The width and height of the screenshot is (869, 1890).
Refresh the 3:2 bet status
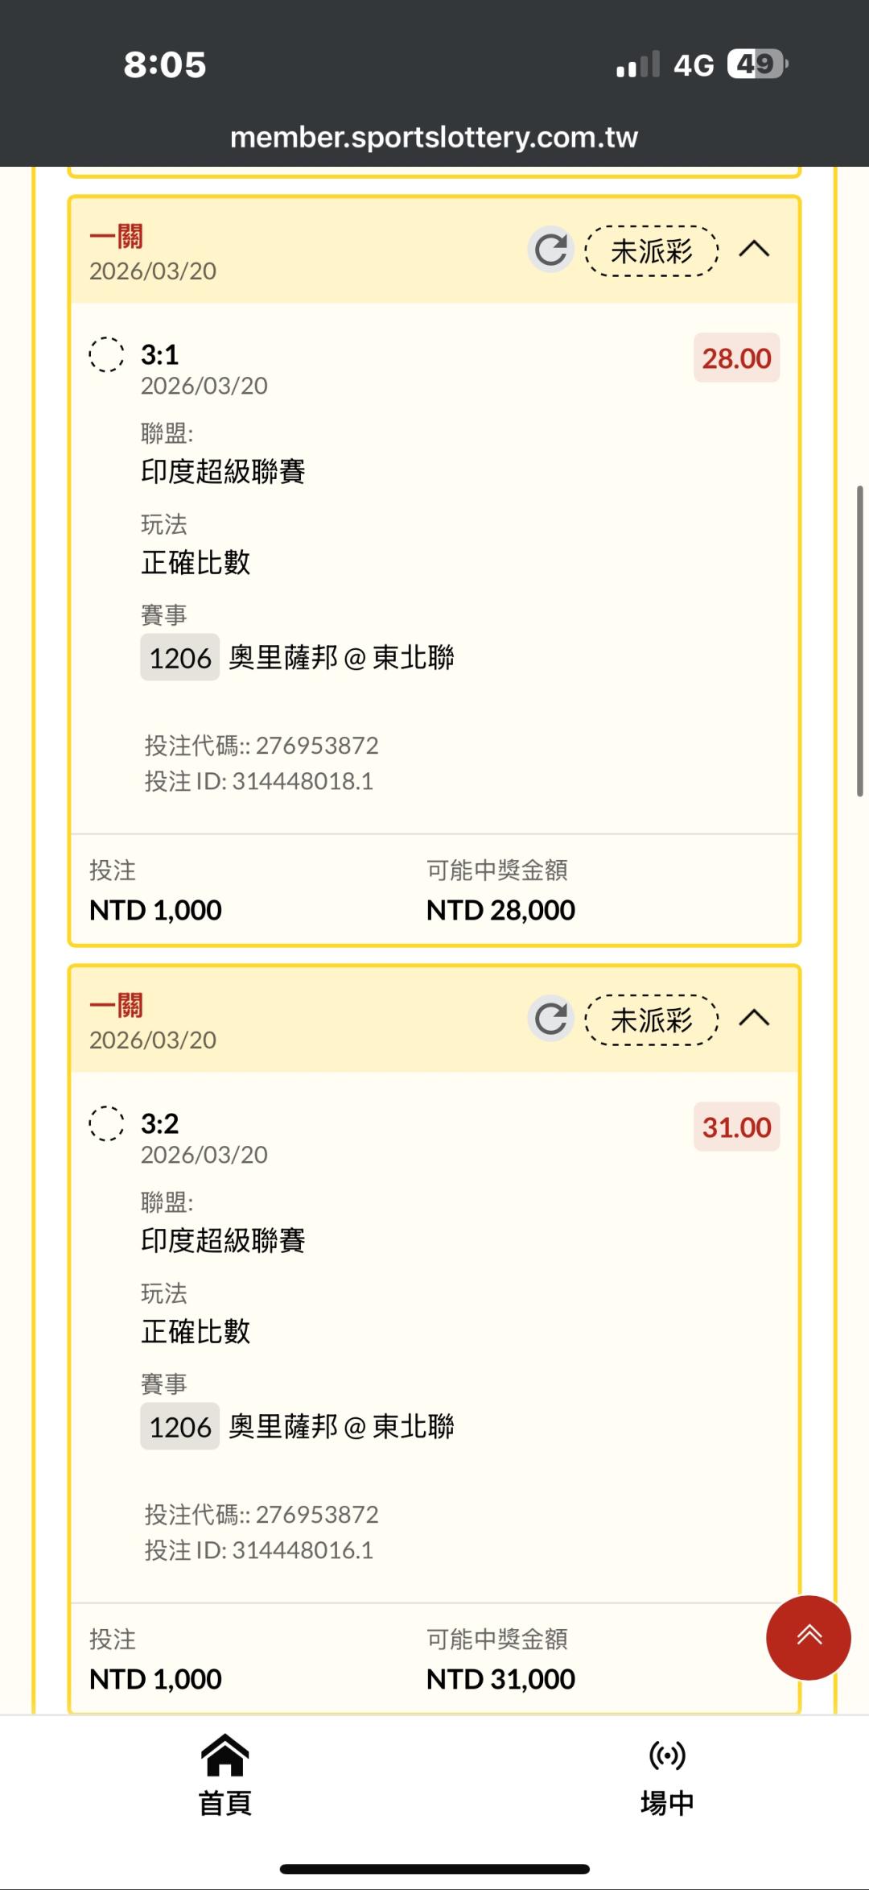(551, 1019)
